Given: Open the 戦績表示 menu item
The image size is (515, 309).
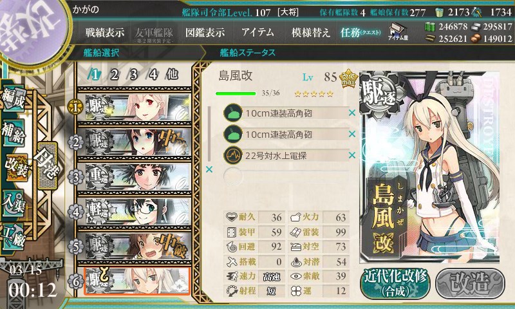Looking at the screenshot, I should click(105, 32).
